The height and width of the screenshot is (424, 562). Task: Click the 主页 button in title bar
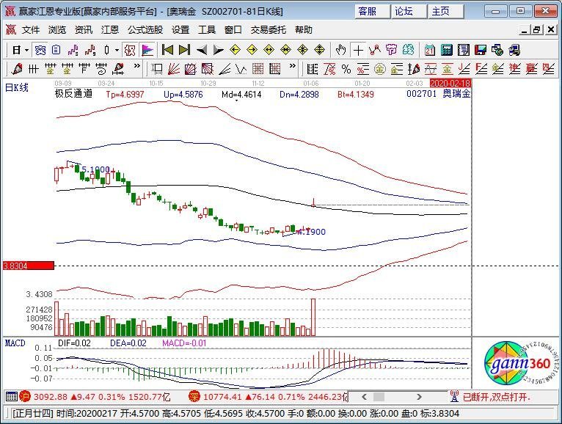pyautogui.click(x=446, y=12)
